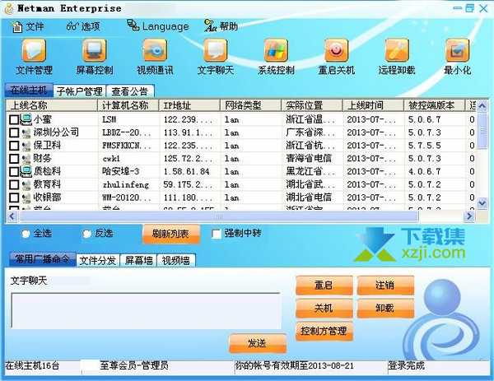
Task: Click computer name zhulinfeng in the list
Action: tap(125, 184)
